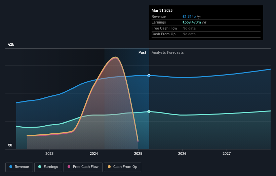
Task: Click the 'Mar 31 2025' tooltip date
Action: pyautogui.click(x=162, y=10)
